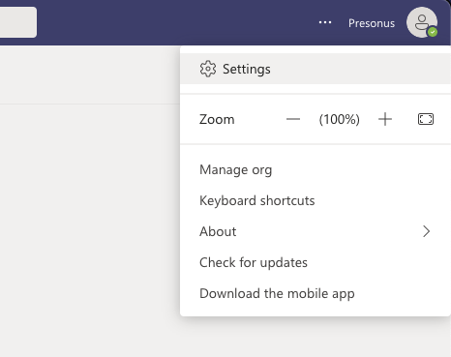Screen dimensions: 451x357
Task: Click the Zoom label
Action: (217, 119)
